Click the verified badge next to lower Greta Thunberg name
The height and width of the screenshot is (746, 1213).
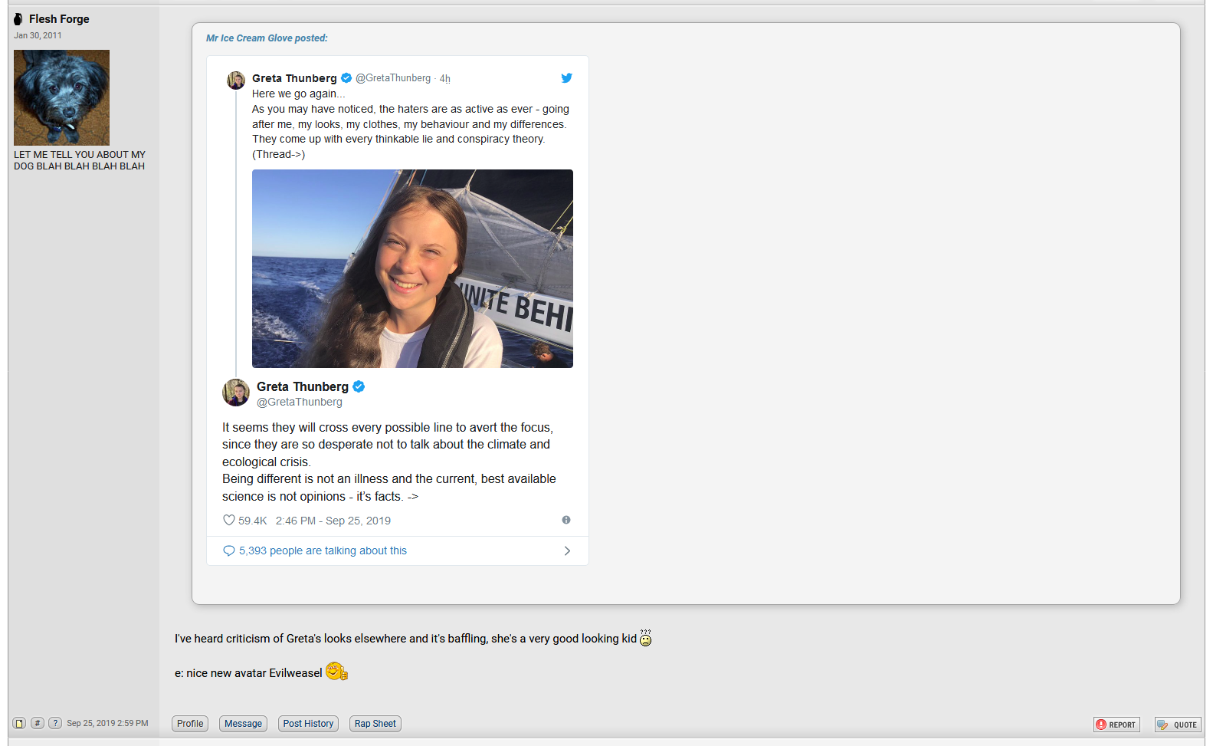[x=359, y=386]
